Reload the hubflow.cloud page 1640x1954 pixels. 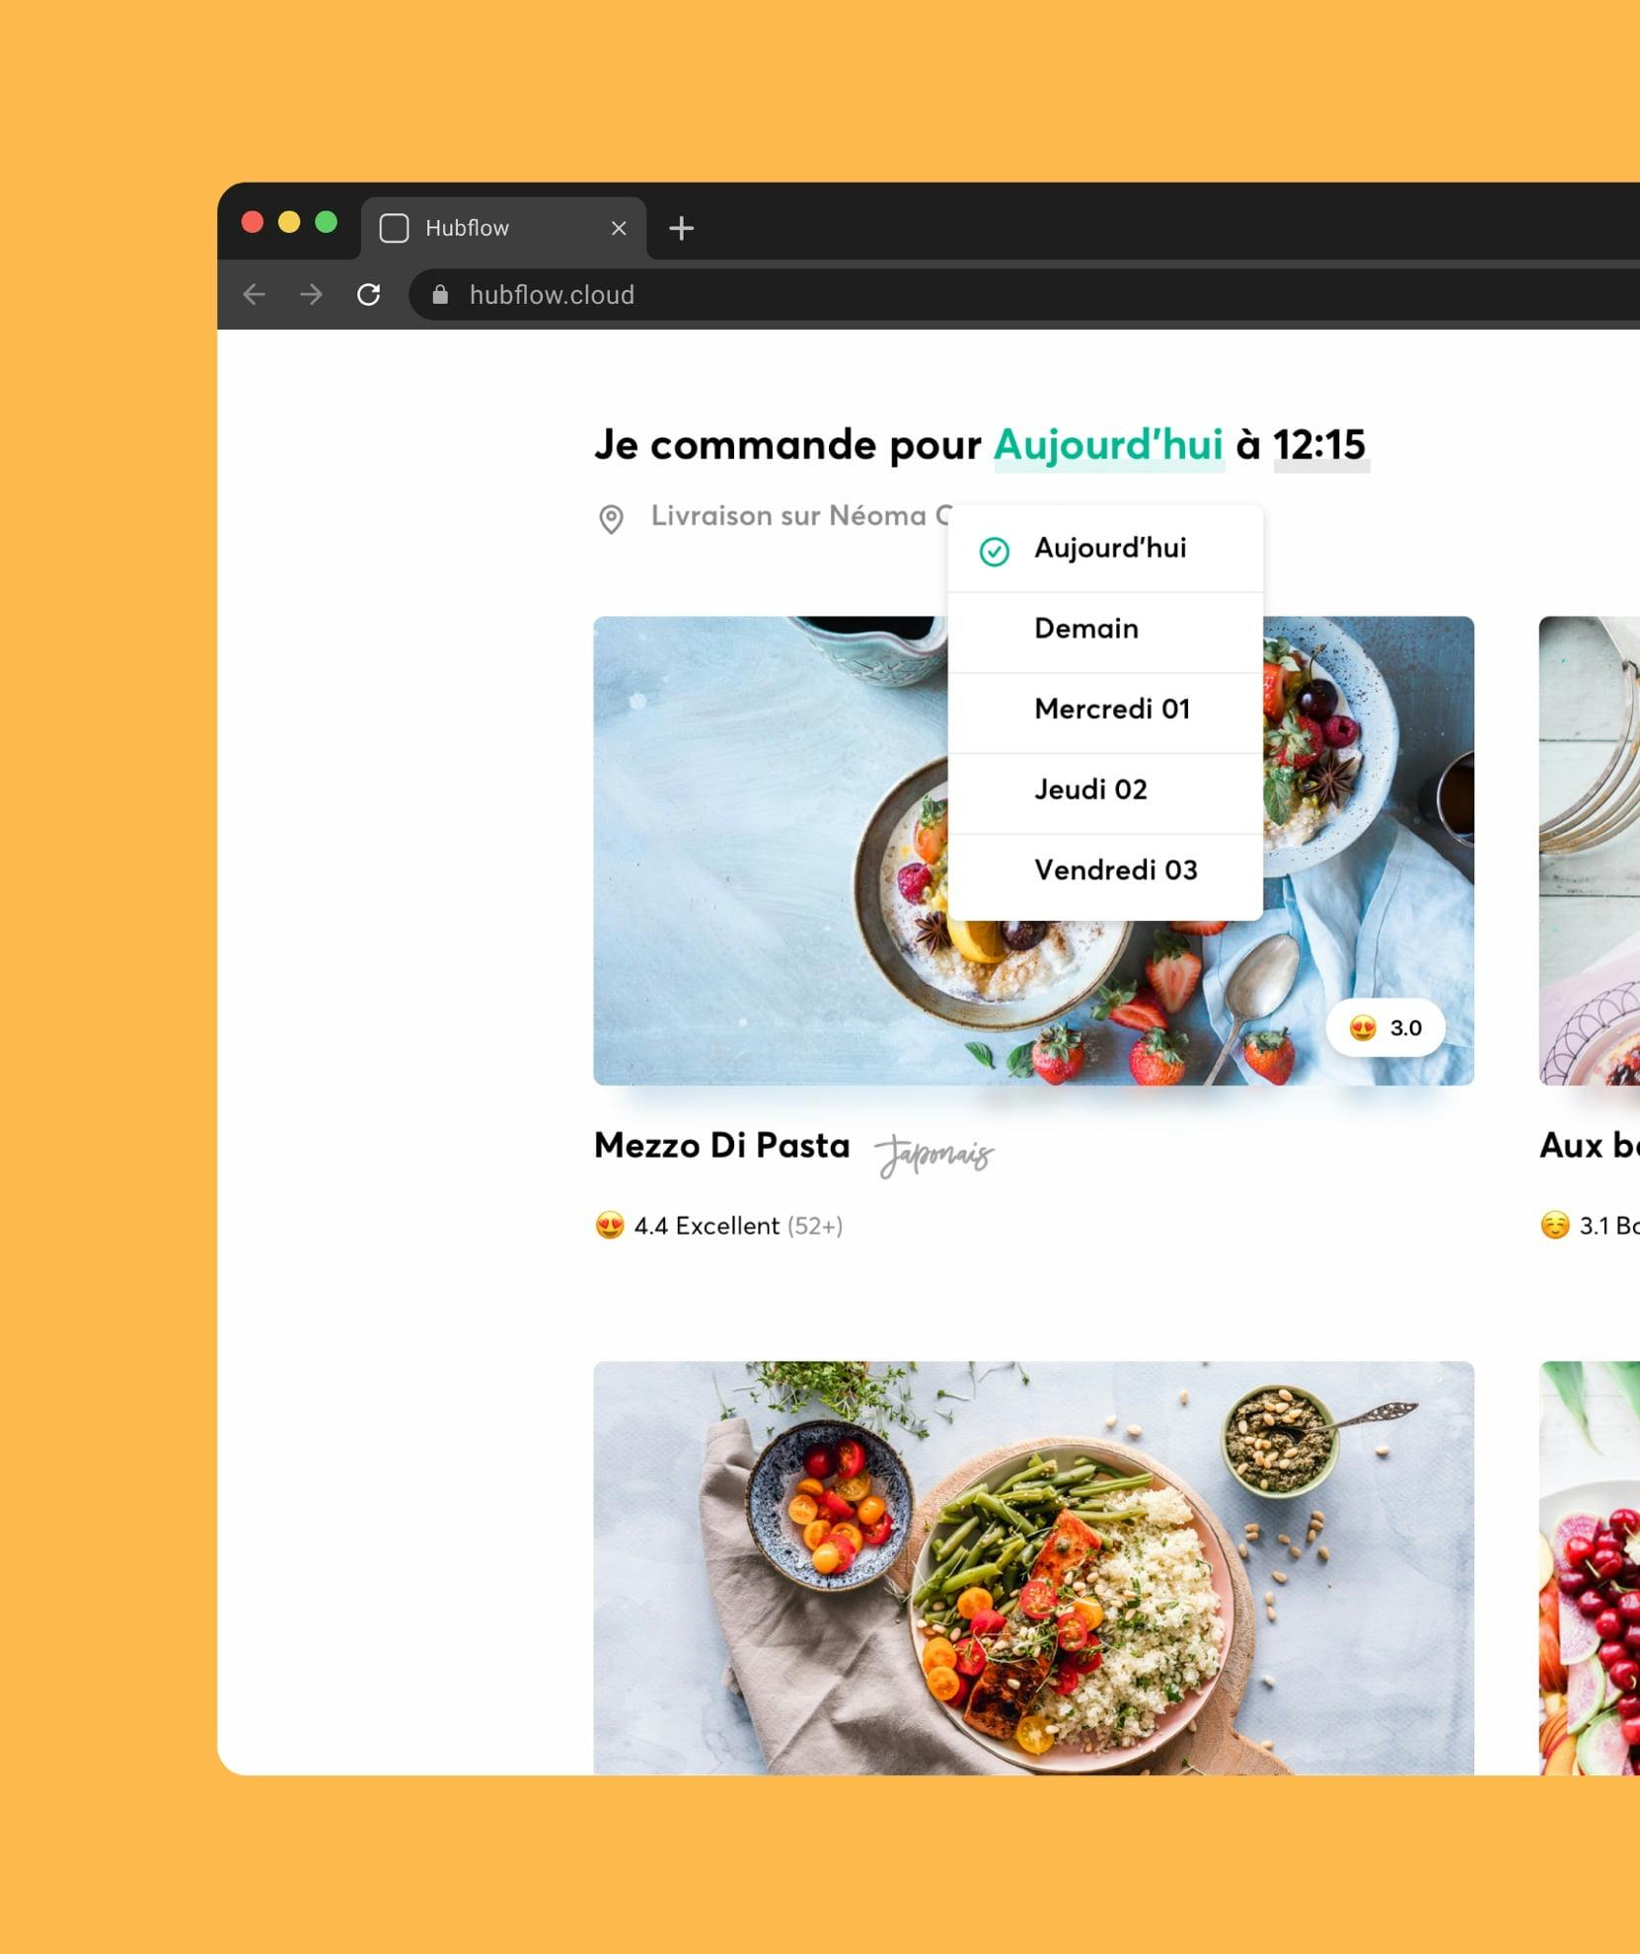coord(368,294)
